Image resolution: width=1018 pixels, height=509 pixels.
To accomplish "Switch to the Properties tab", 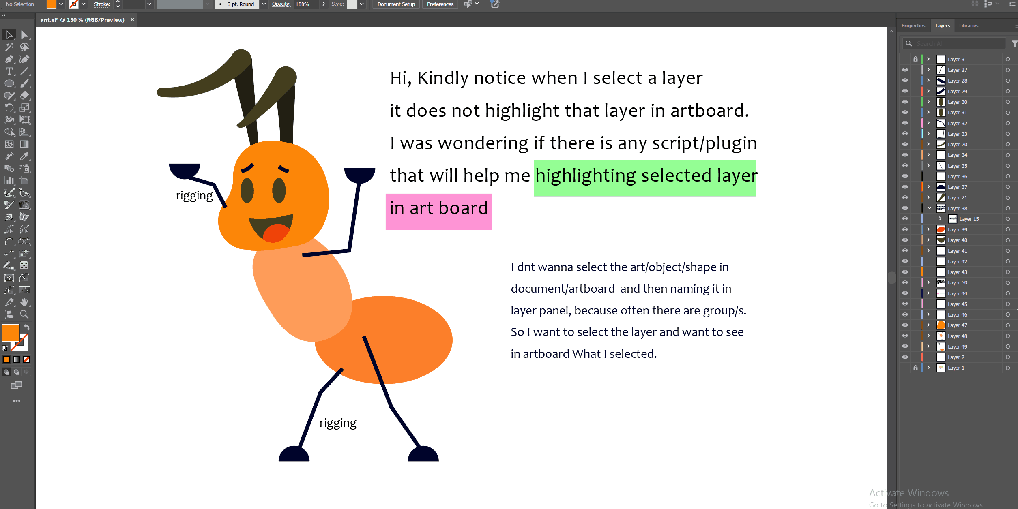I will [x=913, y=26].
